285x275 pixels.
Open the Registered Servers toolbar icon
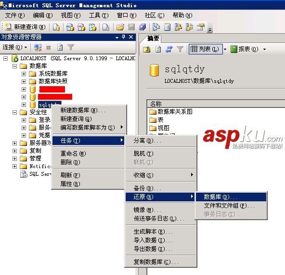[156, 27]
